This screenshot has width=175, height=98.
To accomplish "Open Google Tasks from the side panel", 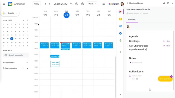I will pyautogui.click(x=120, y=26).
